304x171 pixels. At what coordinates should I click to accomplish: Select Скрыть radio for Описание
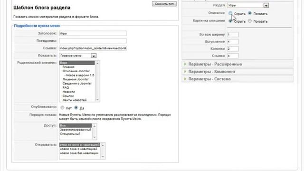[230, 13]
